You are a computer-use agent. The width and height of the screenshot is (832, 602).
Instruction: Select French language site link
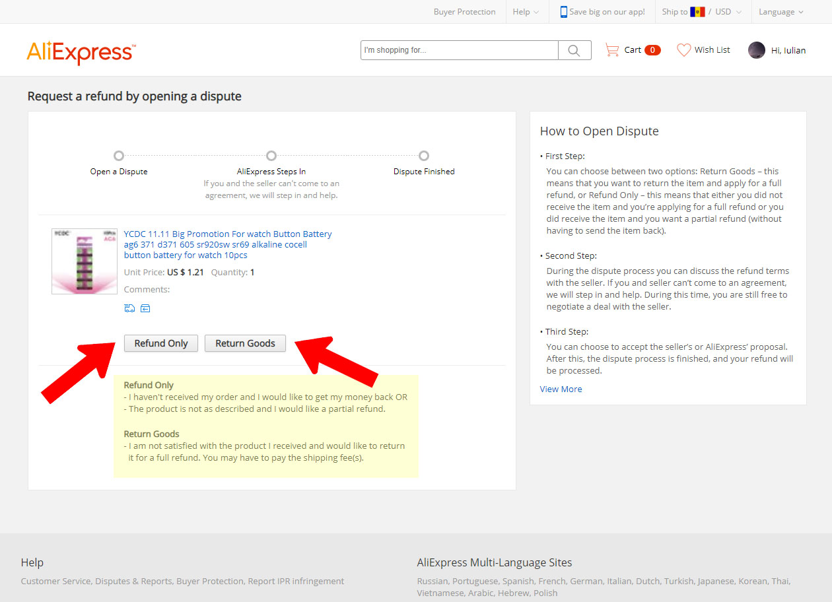click(x=551, y=582)
